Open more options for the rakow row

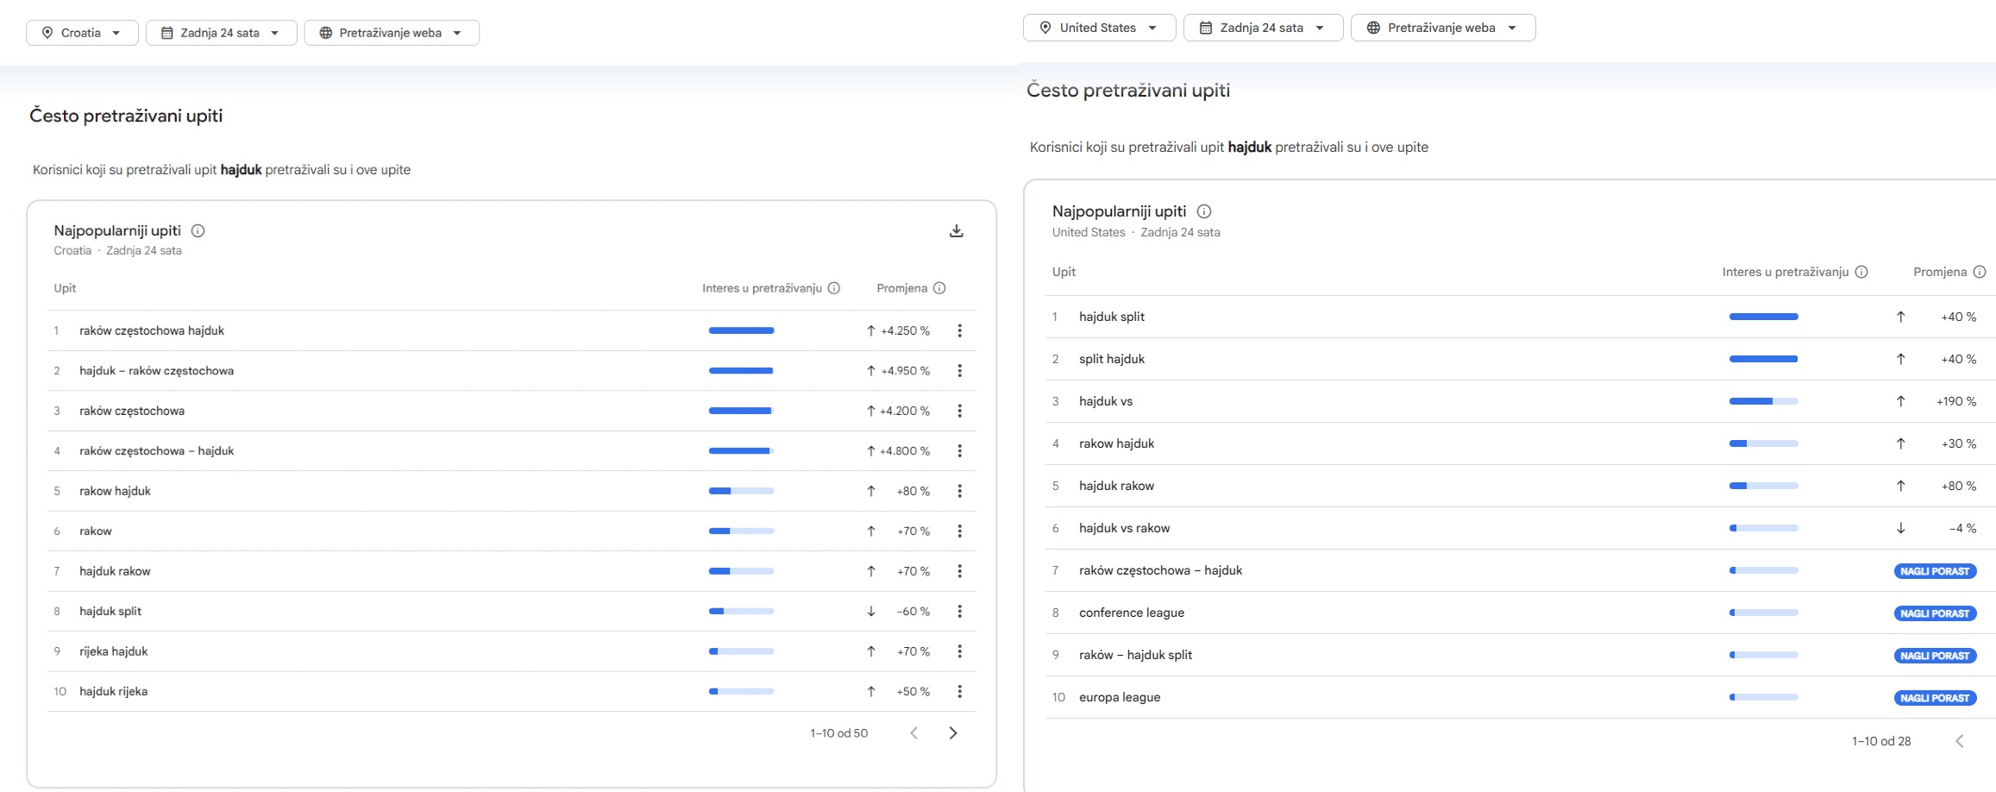point(959,531)
